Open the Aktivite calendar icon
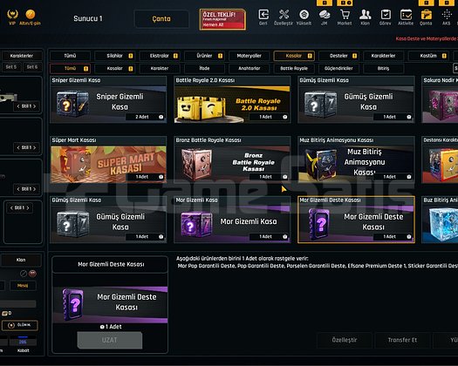The image size is (458, 366). point(406,15)
